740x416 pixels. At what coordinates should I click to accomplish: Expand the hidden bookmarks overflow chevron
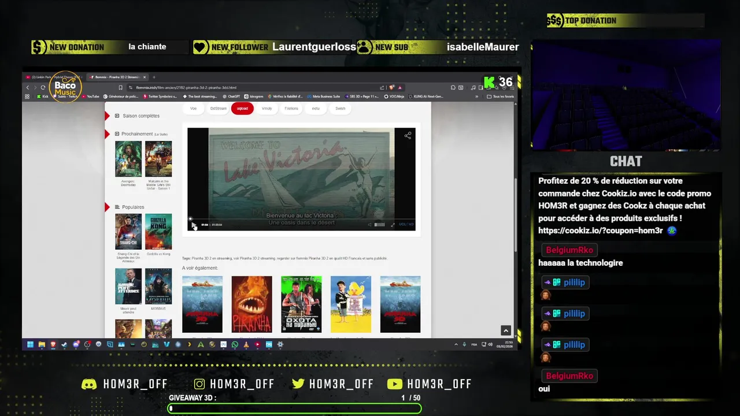click(x=477, y=96)
